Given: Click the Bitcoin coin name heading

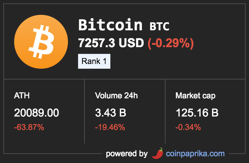Looking at the screenshot, I should (x=110, y=25).
